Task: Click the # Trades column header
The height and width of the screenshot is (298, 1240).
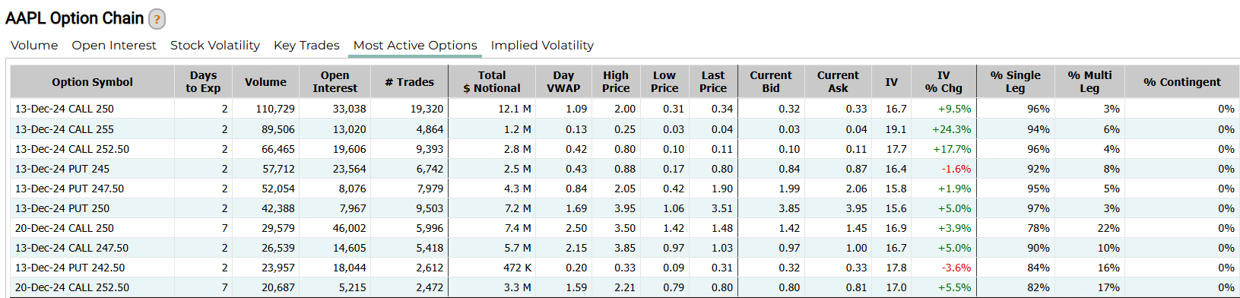Action: [x=409, y=82]
